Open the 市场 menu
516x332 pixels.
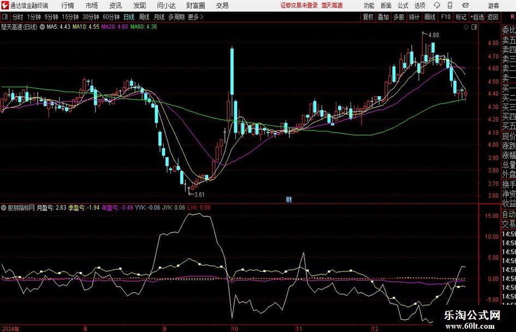click(92, 5)
